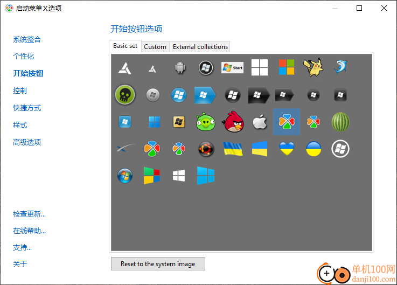Go to 个性化 settings page

point(23,56)
